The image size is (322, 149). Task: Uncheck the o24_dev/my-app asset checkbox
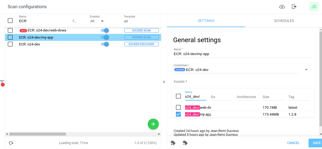point(178,114)
